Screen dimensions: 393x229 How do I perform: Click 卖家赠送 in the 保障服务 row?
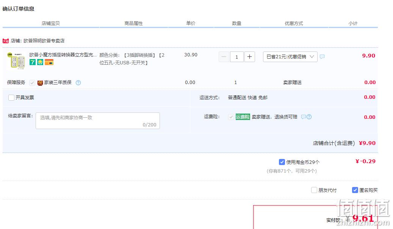coord(293,83)
